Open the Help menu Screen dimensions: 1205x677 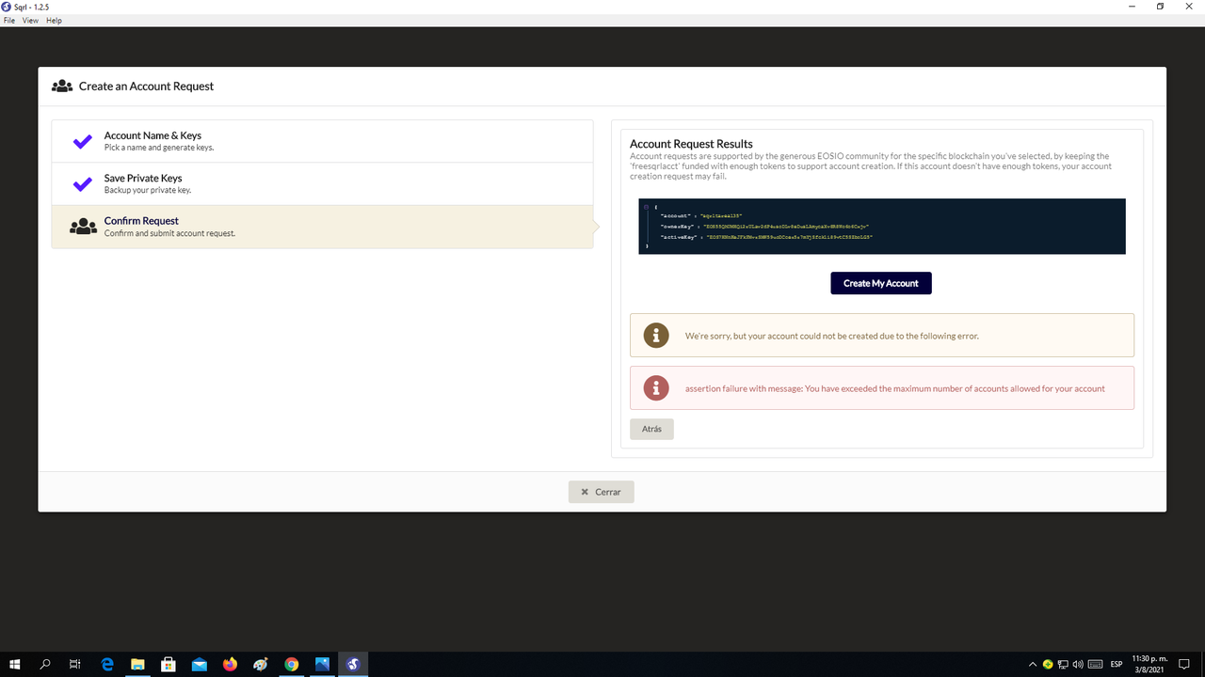click(x=54, y=20)
